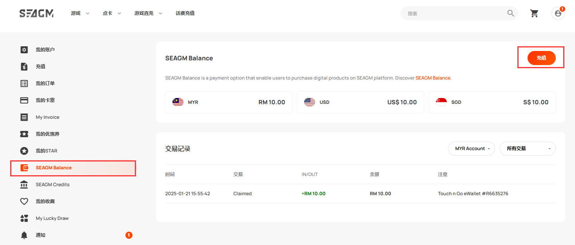Expand the 游戏直充 navigation dropdown
Screen dimensions: 575x245
[149, 13]
